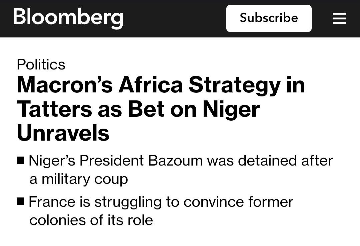360x246 pixels.
Task: Click the square bullet before "France is struggling"
Action: [20, 201]
